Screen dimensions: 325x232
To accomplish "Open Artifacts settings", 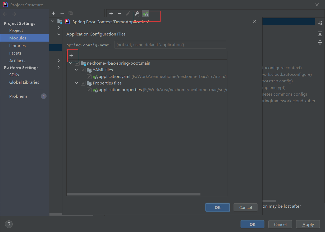I will 17,61.
